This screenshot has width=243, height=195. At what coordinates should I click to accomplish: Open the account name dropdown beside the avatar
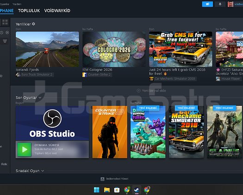click(238, 4)
